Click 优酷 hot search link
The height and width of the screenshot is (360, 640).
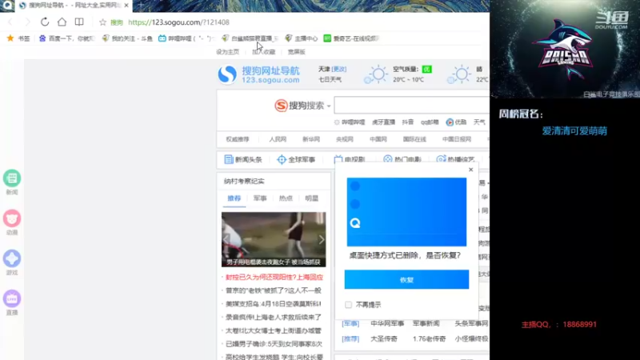click(456, 122)
